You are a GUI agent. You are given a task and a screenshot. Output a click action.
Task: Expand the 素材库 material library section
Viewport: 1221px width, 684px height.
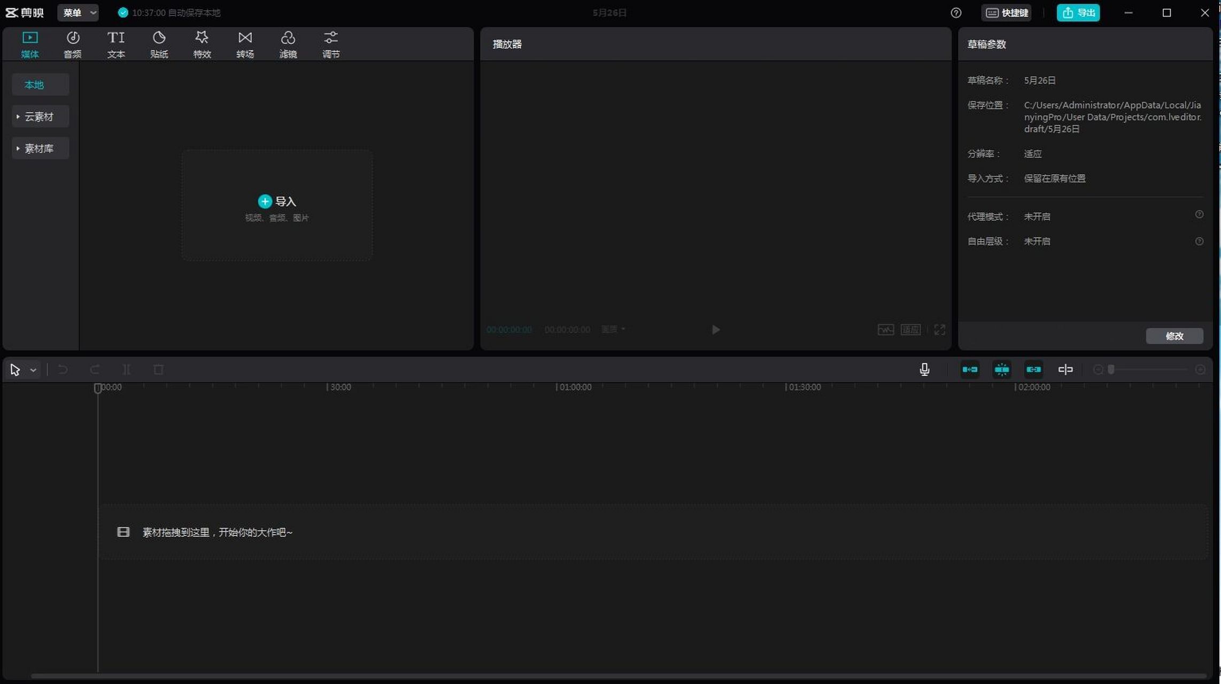40,149
